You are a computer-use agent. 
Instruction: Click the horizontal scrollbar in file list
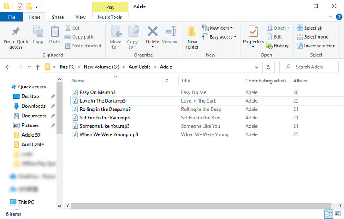[201, 206]
